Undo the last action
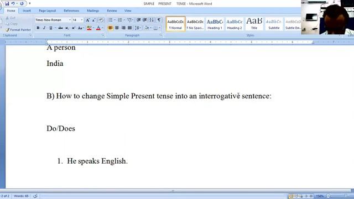The height and width of the screenshot is (199, 354). (x=13, y=3)
